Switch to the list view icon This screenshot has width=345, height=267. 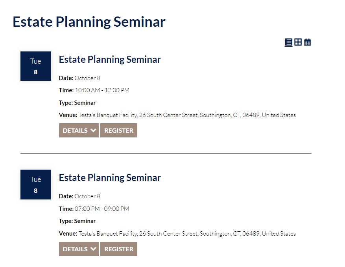(288, 42)
